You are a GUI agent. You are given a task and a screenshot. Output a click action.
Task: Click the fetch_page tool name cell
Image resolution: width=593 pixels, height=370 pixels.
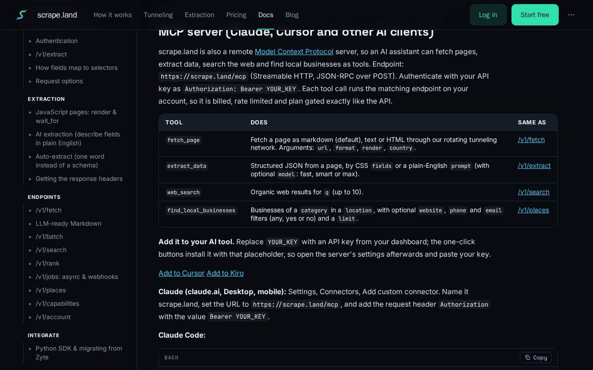(183, 140)
